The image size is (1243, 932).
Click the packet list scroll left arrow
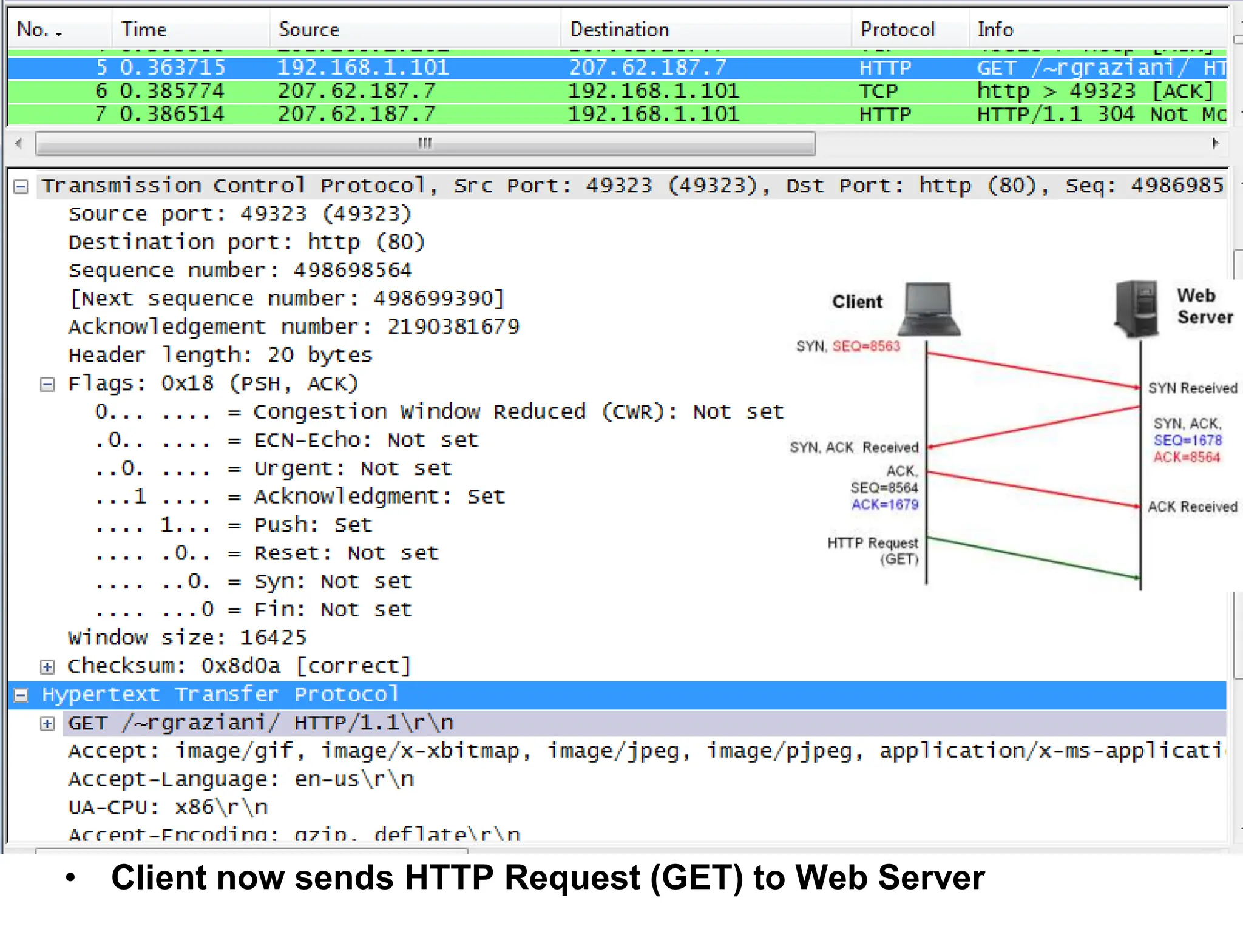click(x=19, y=144)
